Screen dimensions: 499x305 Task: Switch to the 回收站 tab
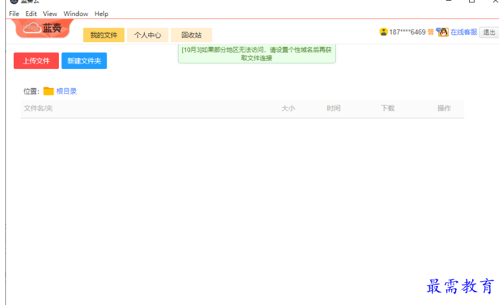(192, 35)
